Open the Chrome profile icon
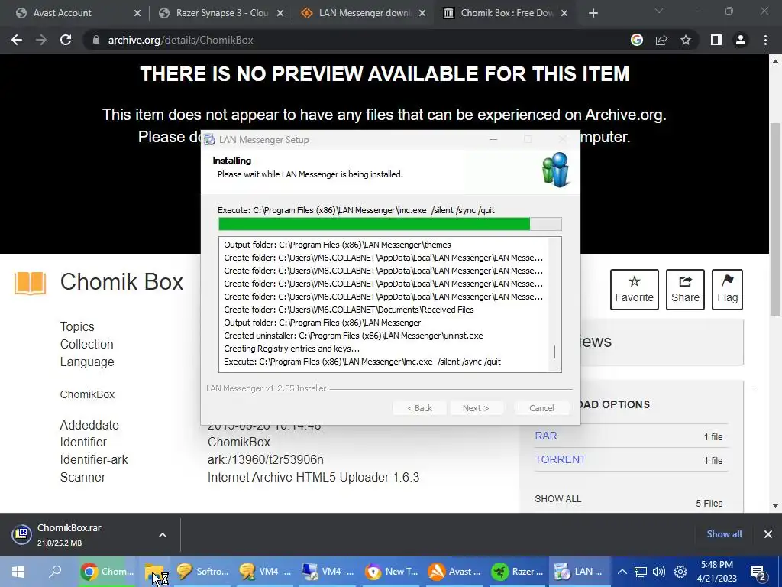782x587 pixels. 741,40
